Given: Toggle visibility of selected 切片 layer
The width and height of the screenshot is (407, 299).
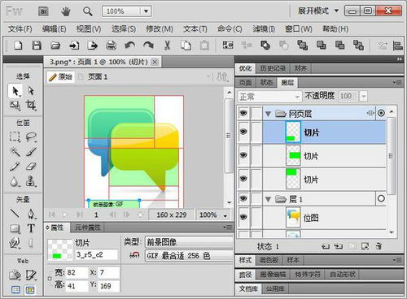Looking at the screenshot, I should click(243, 132).
